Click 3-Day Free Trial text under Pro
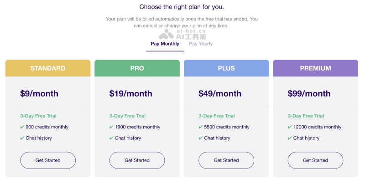The image size is (365, 184). 127,116
